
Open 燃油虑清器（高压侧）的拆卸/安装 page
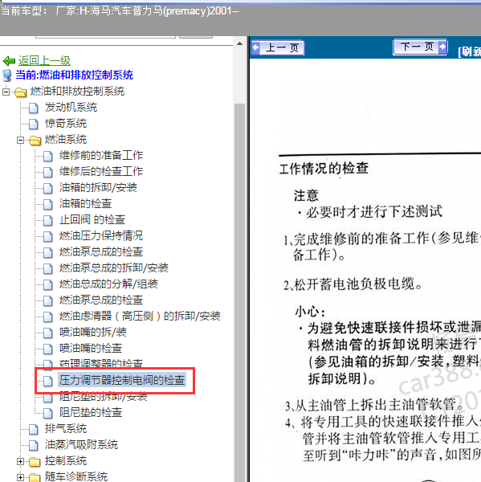pos(140,316)
